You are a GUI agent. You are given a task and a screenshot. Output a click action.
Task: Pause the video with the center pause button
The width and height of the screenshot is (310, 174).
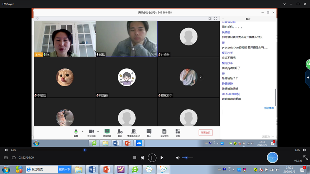(x=152, y=158)
